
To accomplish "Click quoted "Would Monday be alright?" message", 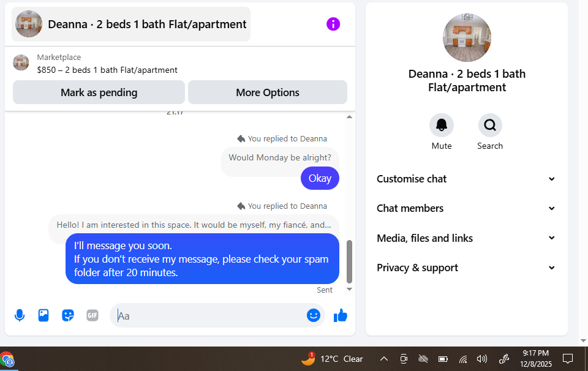I will pos(280,158).
